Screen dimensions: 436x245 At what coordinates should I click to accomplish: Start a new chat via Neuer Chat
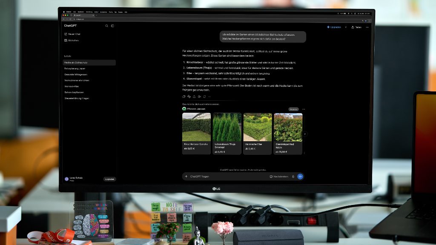(x=72, y=34)
